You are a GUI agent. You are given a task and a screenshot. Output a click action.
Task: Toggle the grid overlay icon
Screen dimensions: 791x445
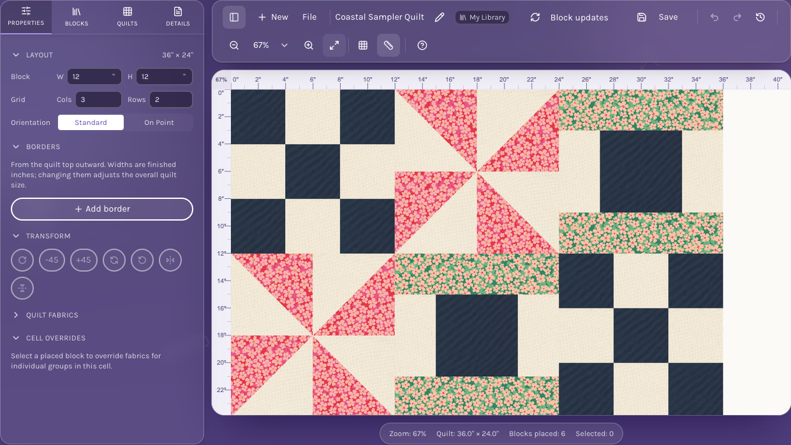click(x=363, y=45)
